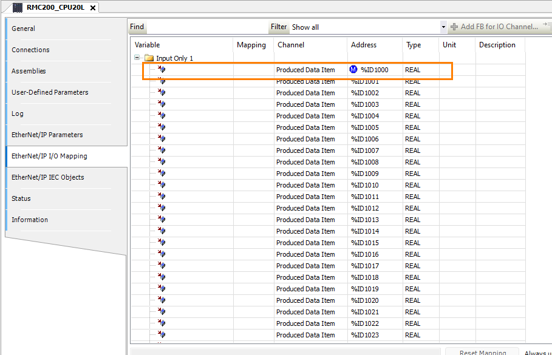This screenshot has height=355, width=552.
Task: Open the Show all filter combo box
Action: tap(364, 27)
